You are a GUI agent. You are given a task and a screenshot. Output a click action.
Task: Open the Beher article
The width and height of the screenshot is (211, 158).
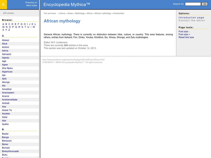tap(5, 144)
